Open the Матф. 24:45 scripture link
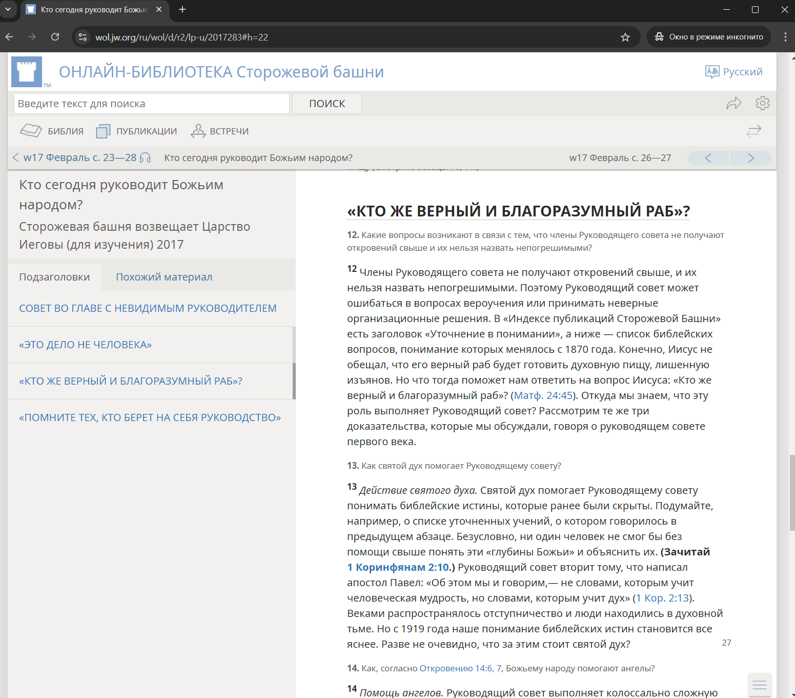The width and height of the screenshot is (795, 698). [x=543, y=395]
